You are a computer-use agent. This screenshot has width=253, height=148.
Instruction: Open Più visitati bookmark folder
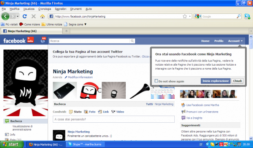pos(9,24)
